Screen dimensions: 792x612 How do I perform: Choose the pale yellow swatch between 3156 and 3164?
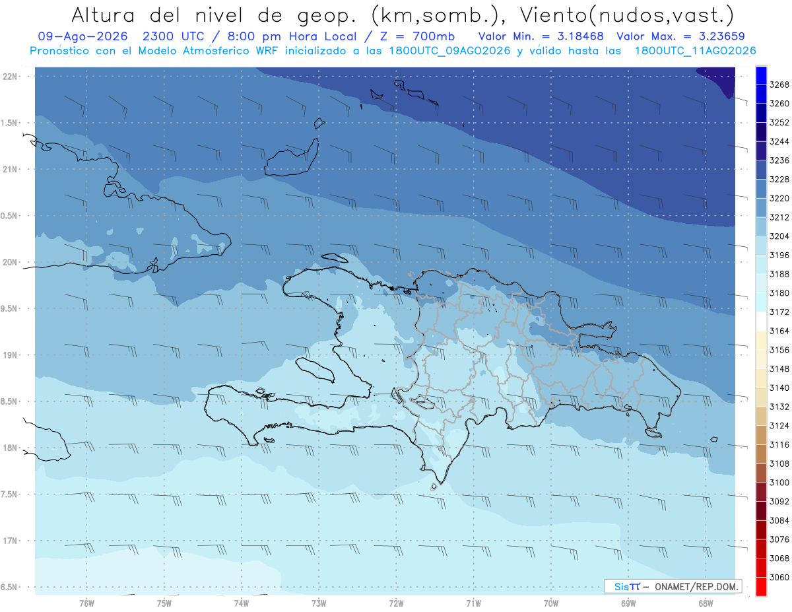coord(761,340)
